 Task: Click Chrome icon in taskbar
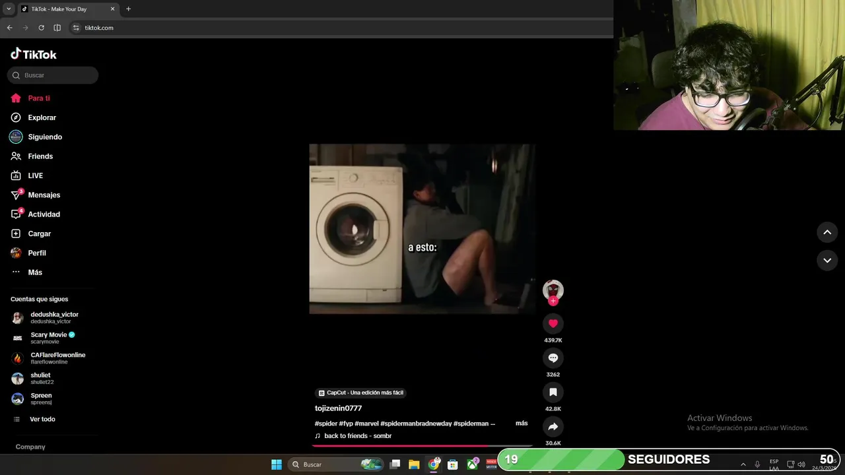pyautogui.click(x=434, y=464)
